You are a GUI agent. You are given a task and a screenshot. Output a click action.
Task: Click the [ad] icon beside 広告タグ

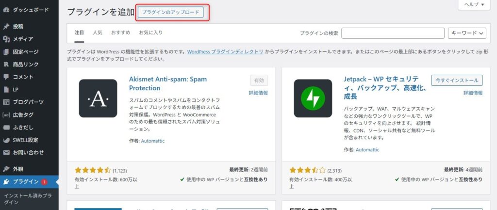pyautogui.click(x=6, y=114)
